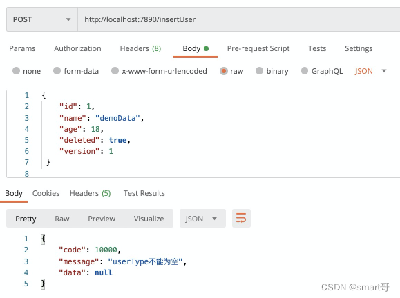Viewport: 400px width, 298px height.
Task: Select the binary body option
Action: point(260,70)
